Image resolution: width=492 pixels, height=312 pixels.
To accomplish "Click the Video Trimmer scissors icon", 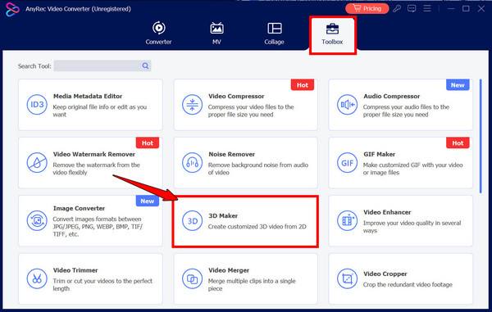I will pyautogui.click(x=37, y=278).
